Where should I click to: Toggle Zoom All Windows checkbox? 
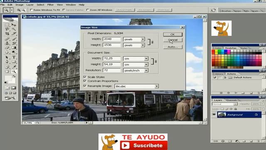[x=88, y=10]
